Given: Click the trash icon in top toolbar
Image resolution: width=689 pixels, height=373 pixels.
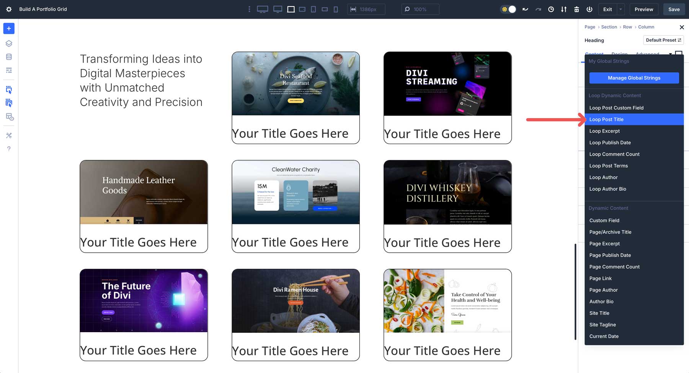Looking at the screenshot, I should pyautogui.click(x=576, y=10).
